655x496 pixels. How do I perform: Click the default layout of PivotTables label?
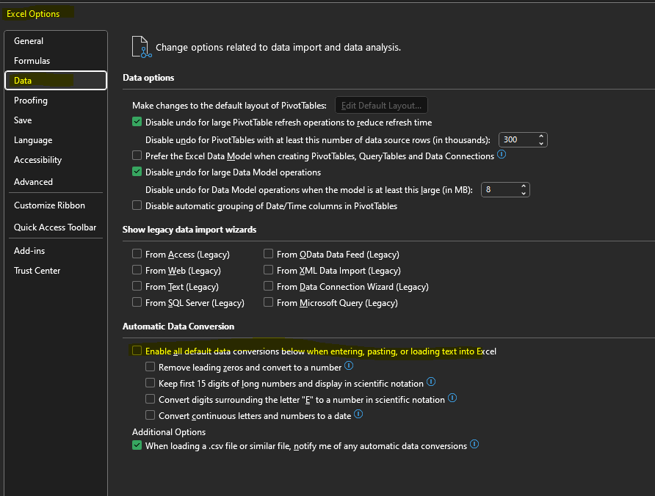tap(229, 106)
